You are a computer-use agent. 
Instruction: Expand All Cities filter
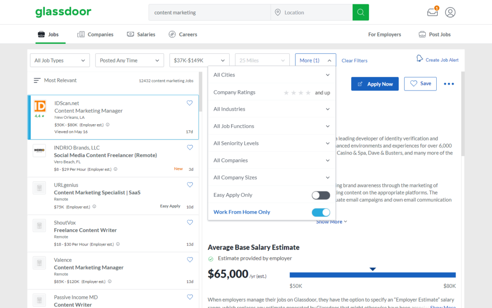pyautogui.click(x=272, y=75)
